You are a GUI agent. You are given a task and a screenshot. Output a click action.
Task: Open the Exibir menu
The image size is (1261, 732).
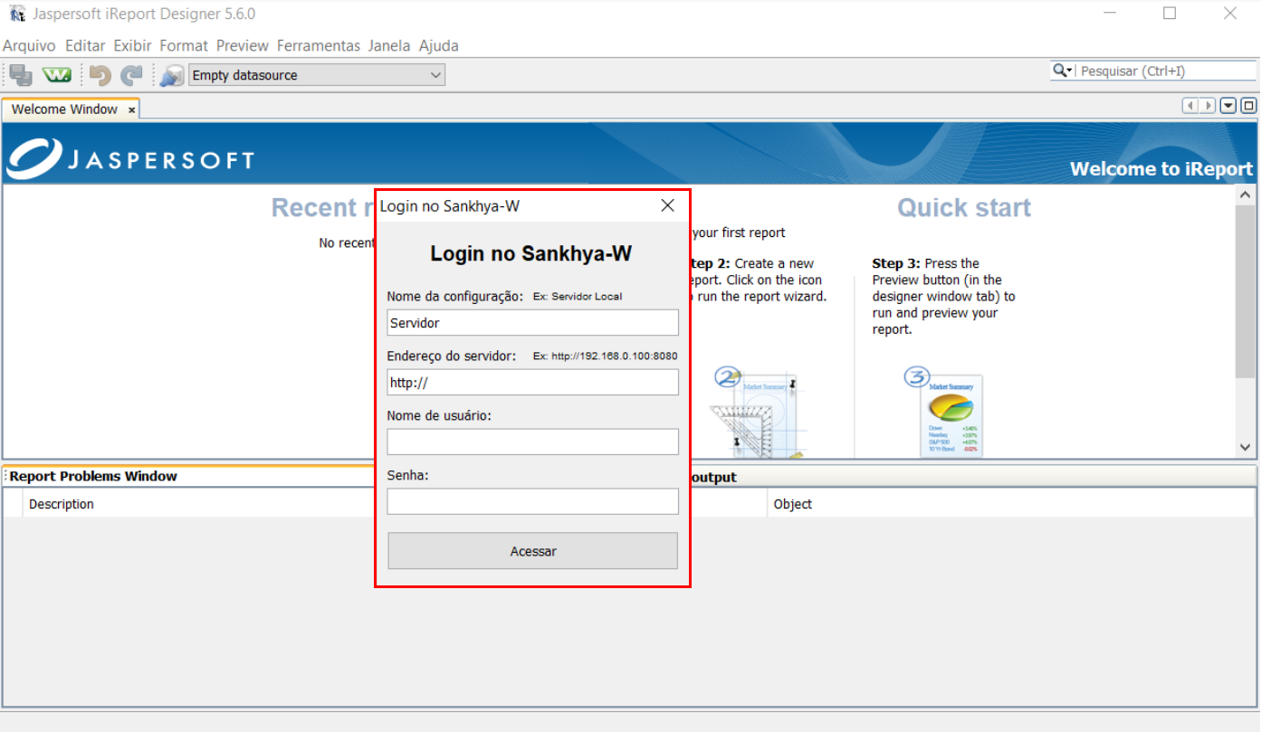132,45
